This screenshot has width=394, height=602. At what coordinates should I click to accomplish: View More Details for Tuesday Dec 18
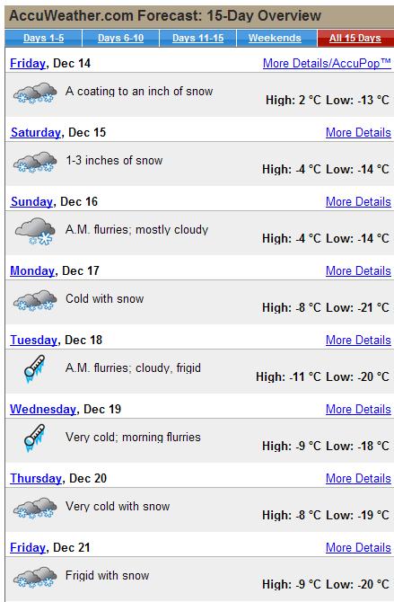tap(358, 340)
